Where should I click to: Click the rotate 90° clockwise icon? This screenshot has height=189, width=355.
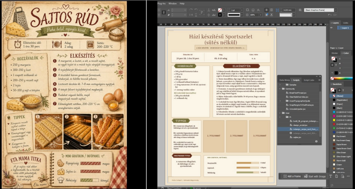(191, 10)
